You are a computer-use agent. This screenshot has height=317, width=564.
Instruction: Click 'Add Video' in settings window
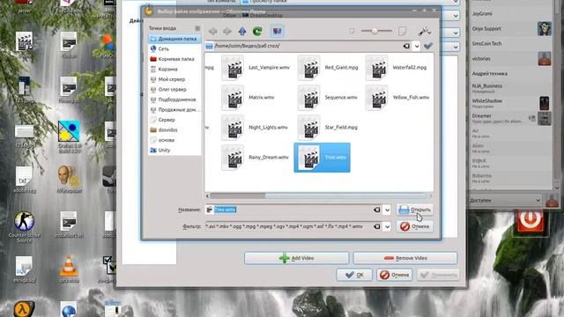[297, 258]
